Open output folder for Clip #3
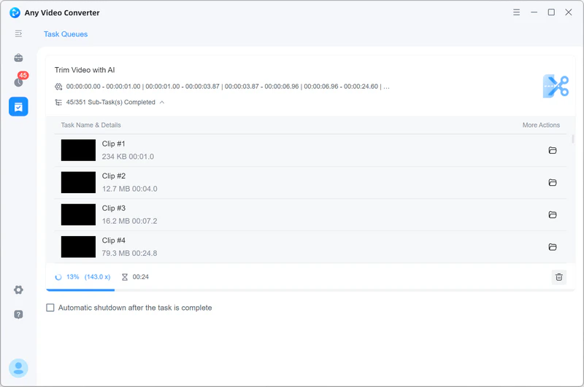Viewport: 584px width, 387px height. tap(552, 214)
